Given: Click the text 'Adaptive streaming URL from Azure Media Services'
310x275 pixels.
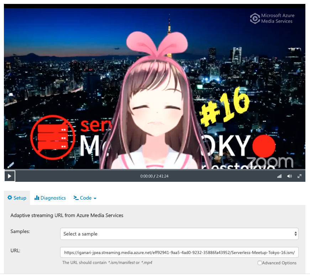Looking at the screenshot, I should click(x=67, y=215).
